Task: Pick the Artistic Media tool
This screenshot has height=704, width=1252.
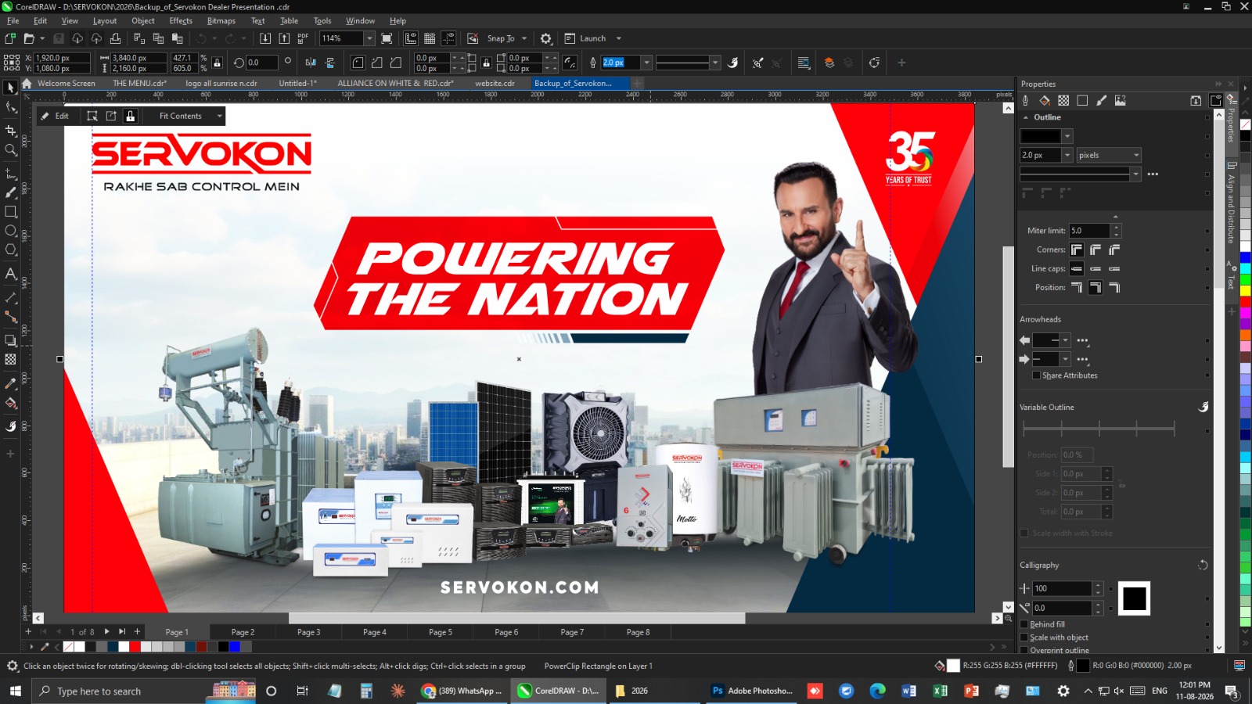Action: tap(11, 192)
